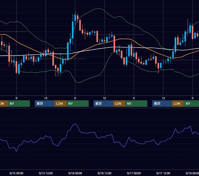The width and height of the screenshot is (199, 176).
Task: Select the NY session block under 9/18 00:00
Action: tap(191, 104)
